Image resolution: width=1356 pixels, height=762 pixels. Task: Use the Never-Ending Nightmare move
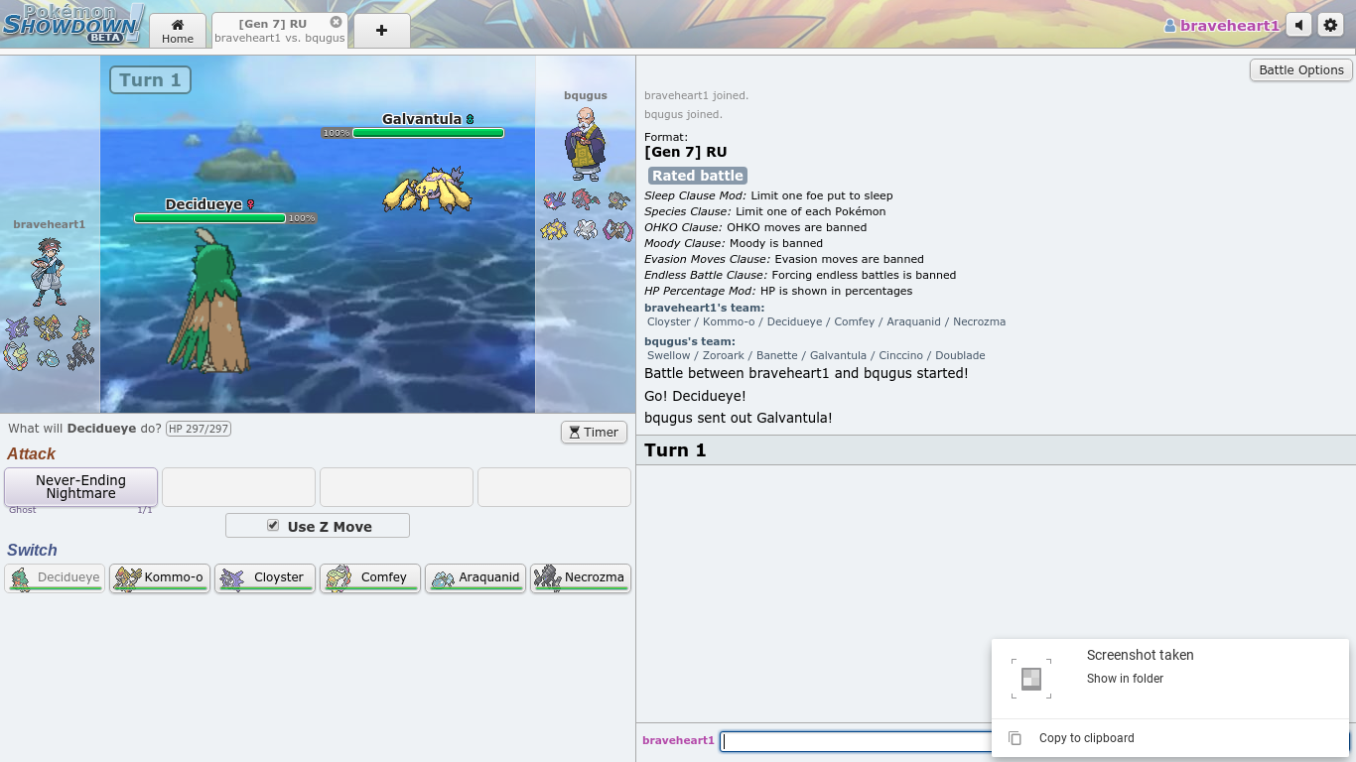tap(80, 487)
